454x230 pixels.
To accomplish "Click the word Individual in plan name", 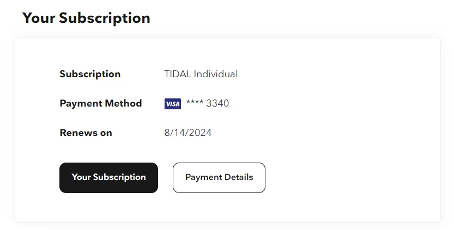I will point(216,74).
